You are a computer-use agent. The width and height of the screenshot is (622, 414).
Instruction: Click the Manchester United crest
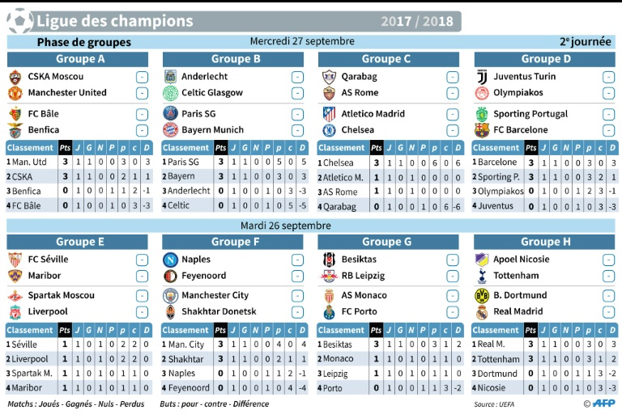[x=15, y=93]
